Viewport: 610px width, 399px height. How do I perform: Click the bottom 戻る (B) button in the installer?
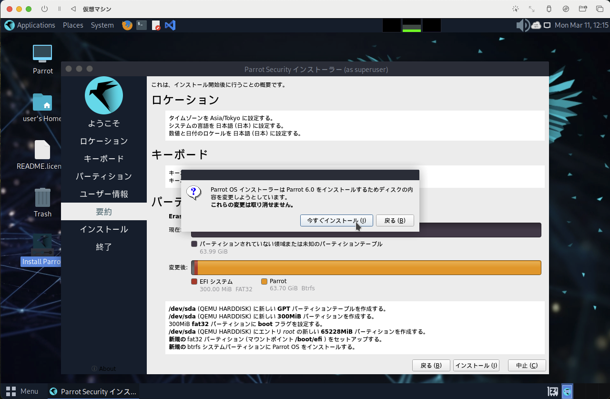pos(431,366)
